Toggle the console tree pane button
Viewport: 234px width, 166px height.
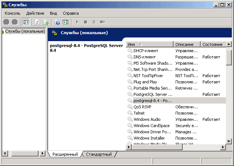click(x=26, y=22)
